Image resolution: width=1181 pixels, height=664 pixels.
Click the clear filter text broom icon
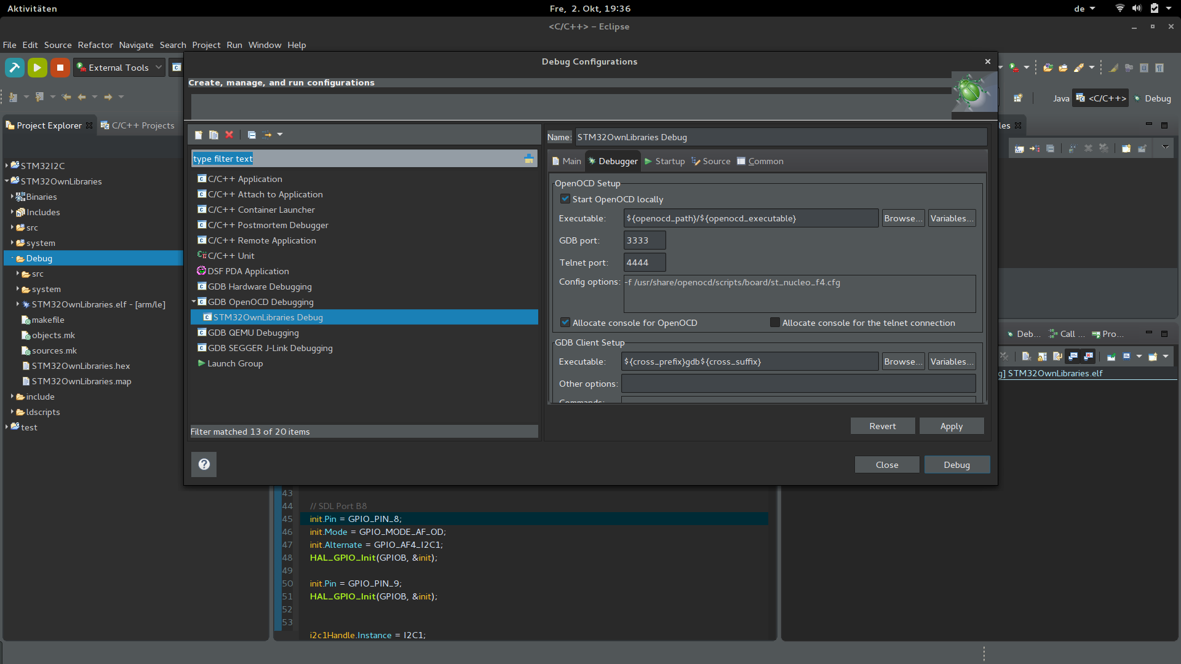(x=528, y=159)
